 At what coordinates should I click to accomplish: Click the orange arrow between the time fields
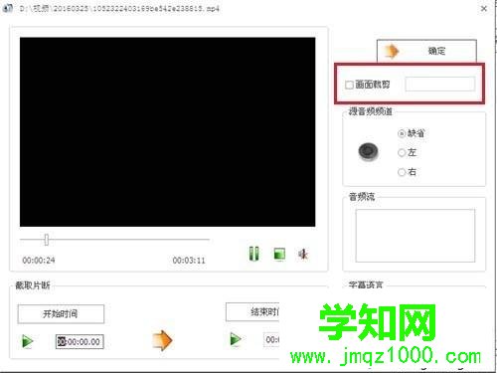162,340
